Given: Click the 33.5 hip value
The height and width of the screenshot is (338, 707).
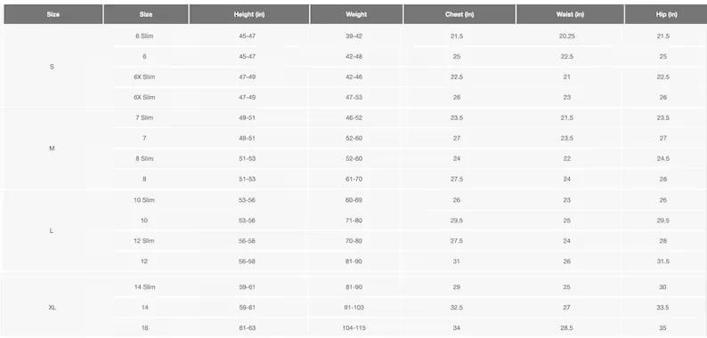Looking at the screenshot, I should tap(662, 308).
